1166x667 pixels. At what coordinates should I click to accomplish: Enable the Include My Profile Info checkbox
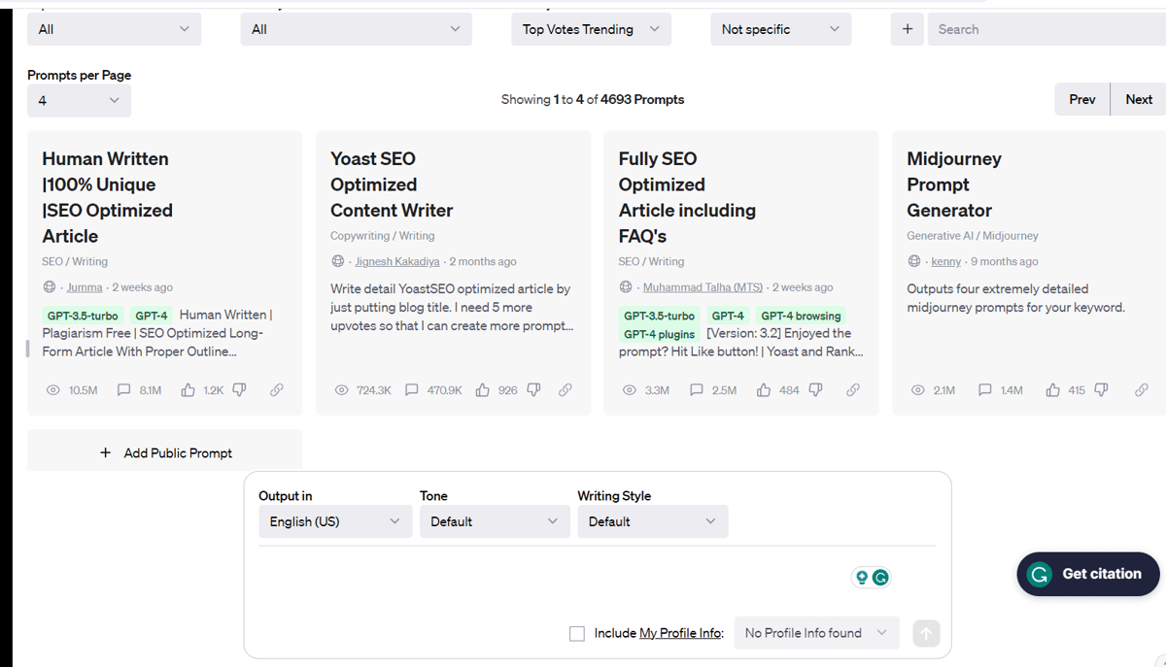pos(577,633)
